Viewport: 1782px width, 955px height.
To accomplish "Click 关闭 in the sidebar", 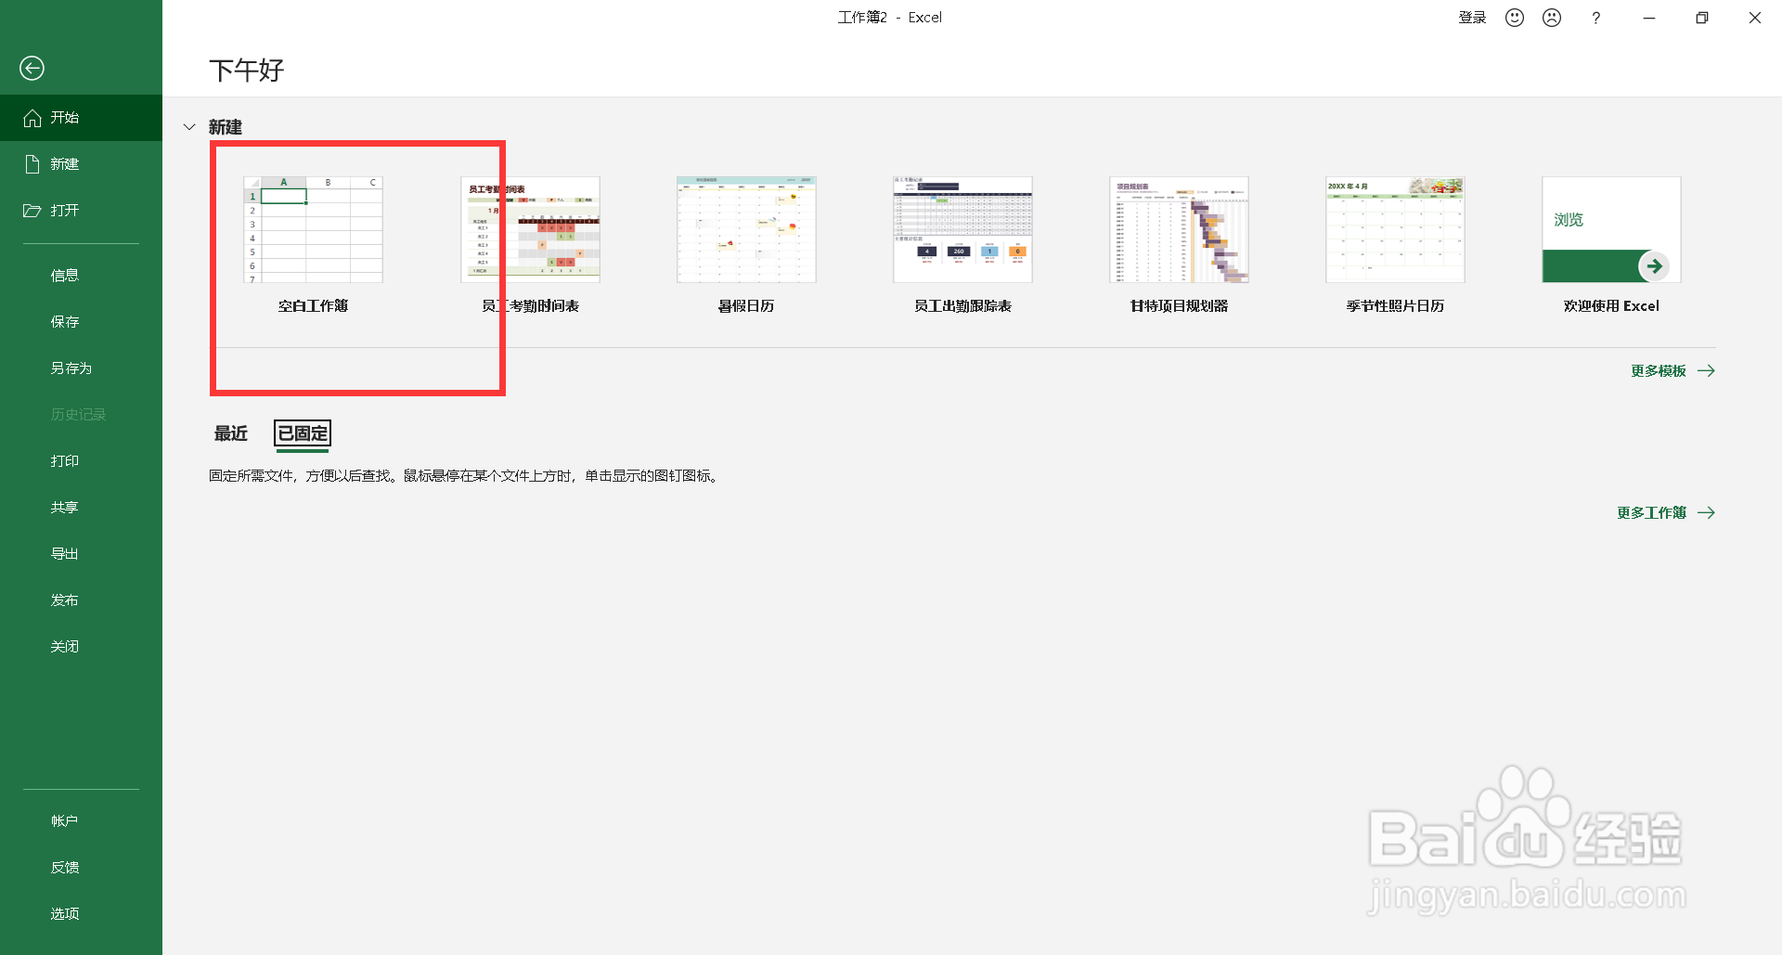I will coord(81,647).
